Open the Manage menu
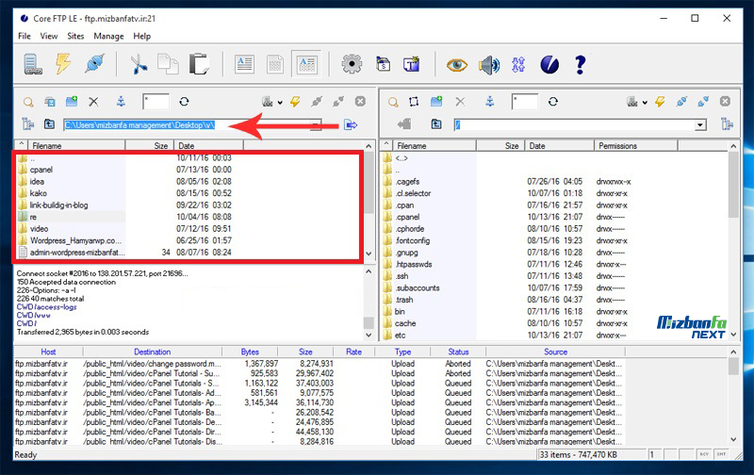Viewport: 754px width, 475px height. [108, 36]
